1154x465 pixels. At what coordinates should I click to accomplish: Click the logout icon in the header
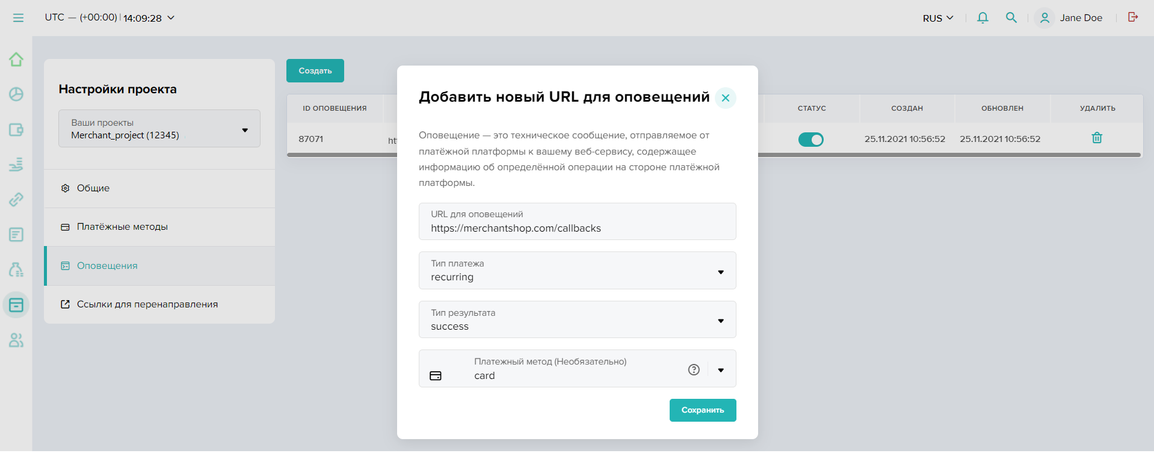pyautogui.click(x=1133, y=17)
